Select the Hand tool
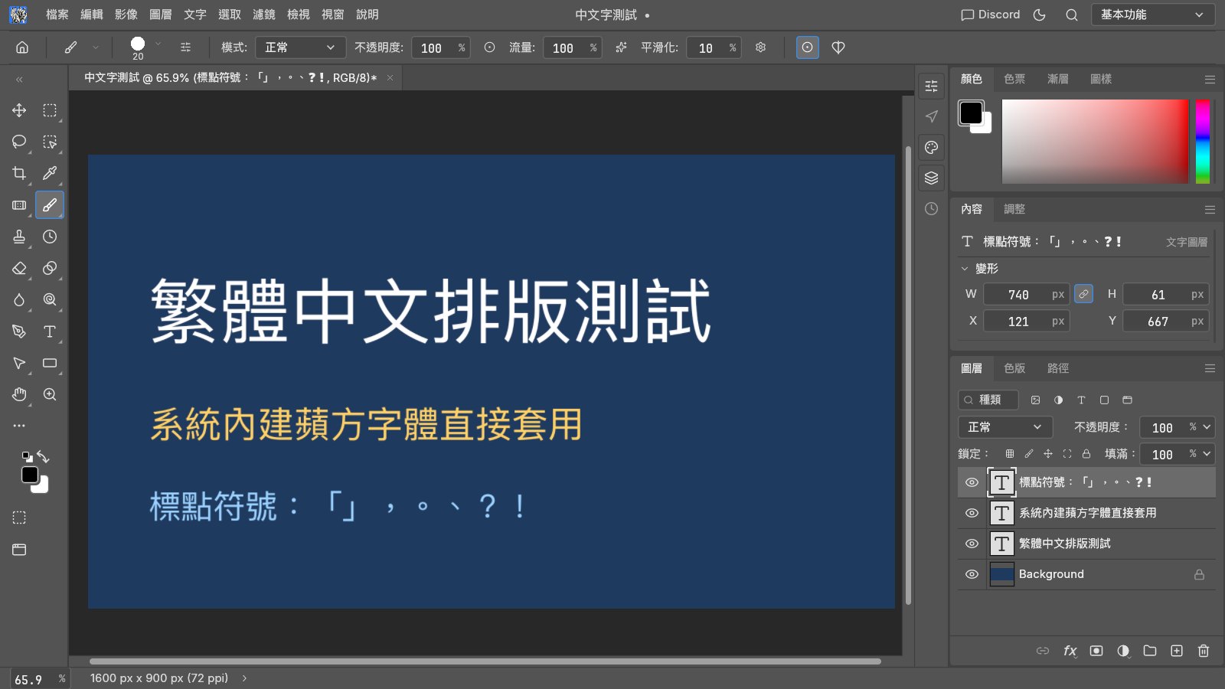The image size is (1225, 689). [x=19, y=394]
